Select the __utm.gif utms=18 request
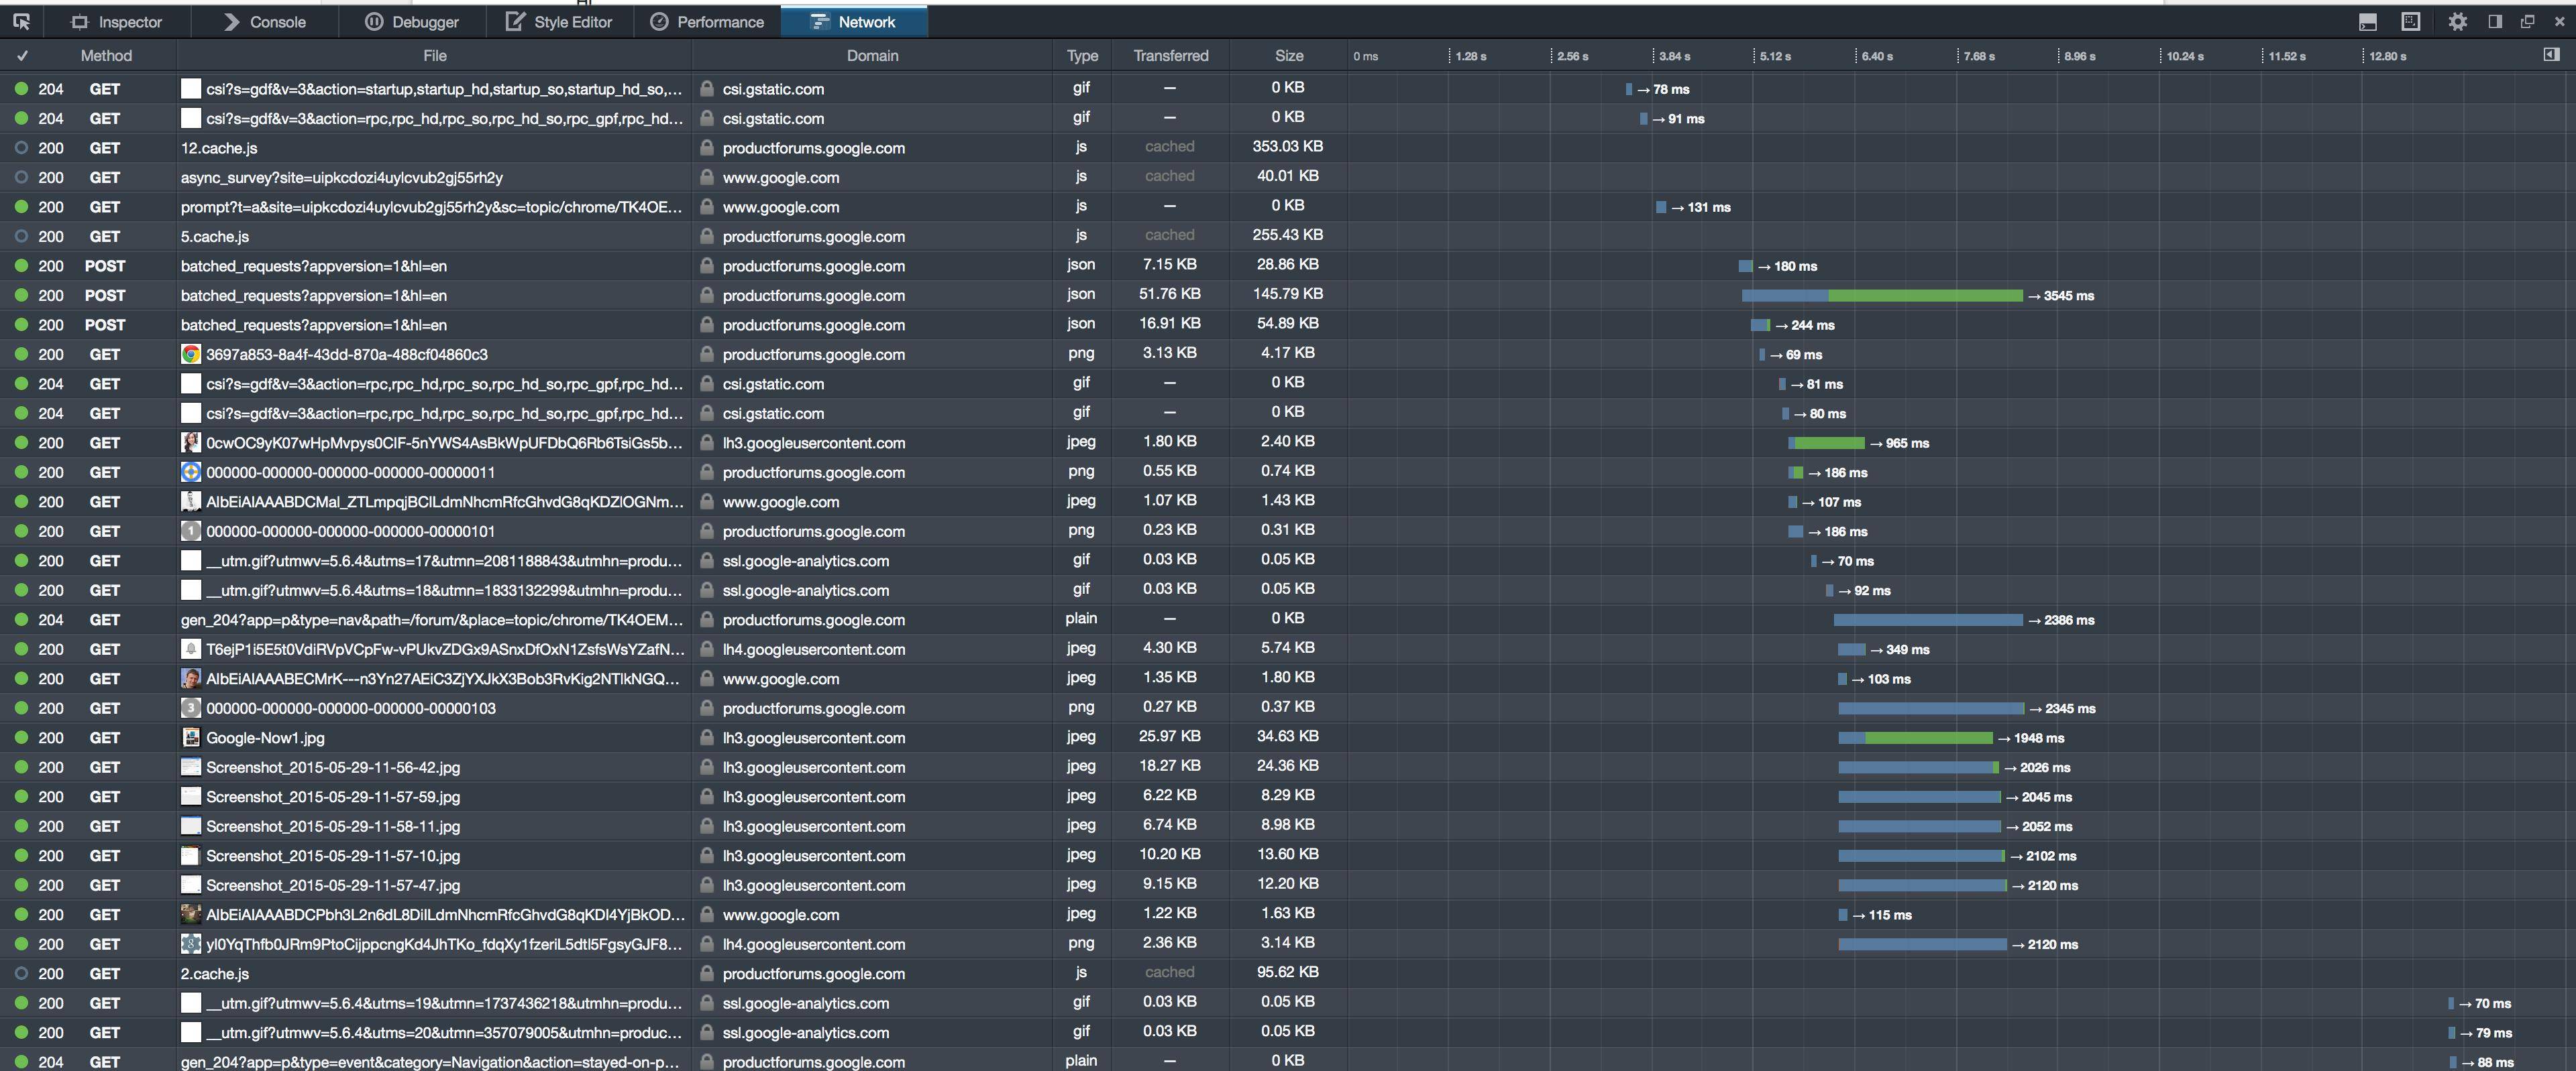The height and width of the screenshot is (1071, 2576). pyautogui.click(x=1288, y=590)
